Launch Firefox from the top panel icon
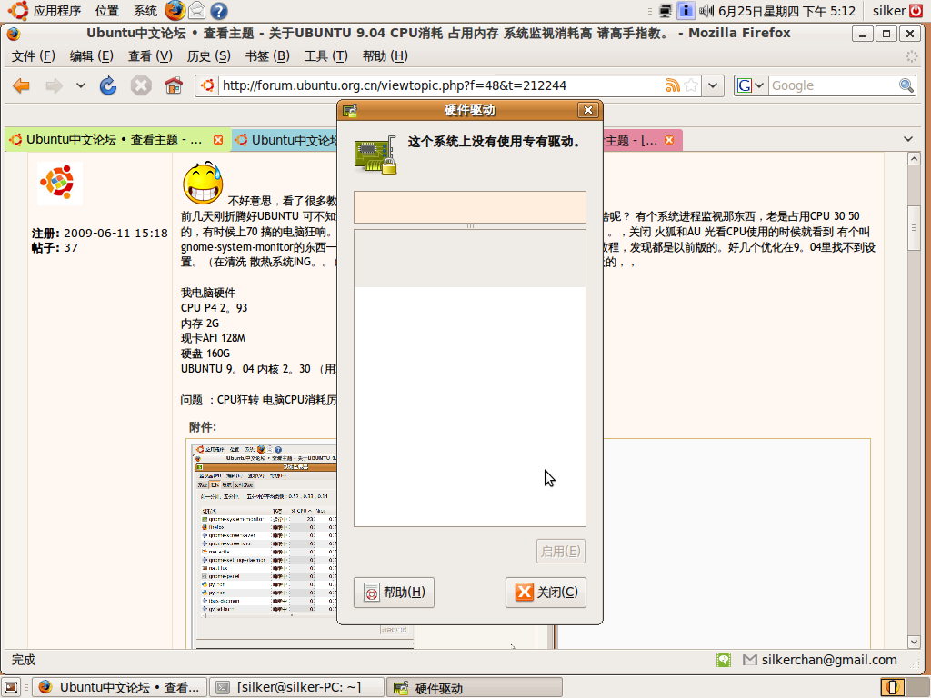The height and width of the screenshot is (698, 931). [x=175, y=11]
